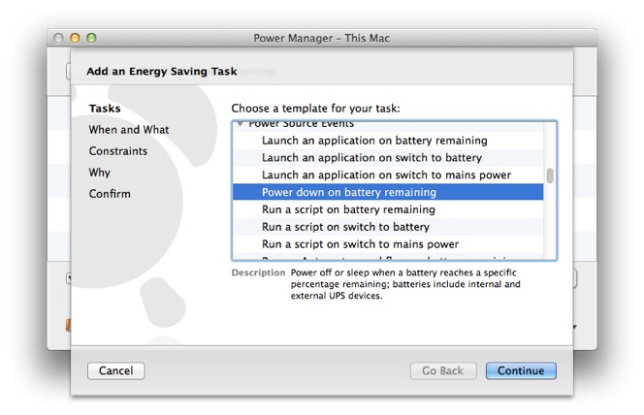This screenshot has height=415, width=644.
Task: Click the Go Back button
Action: click(443, 370)
